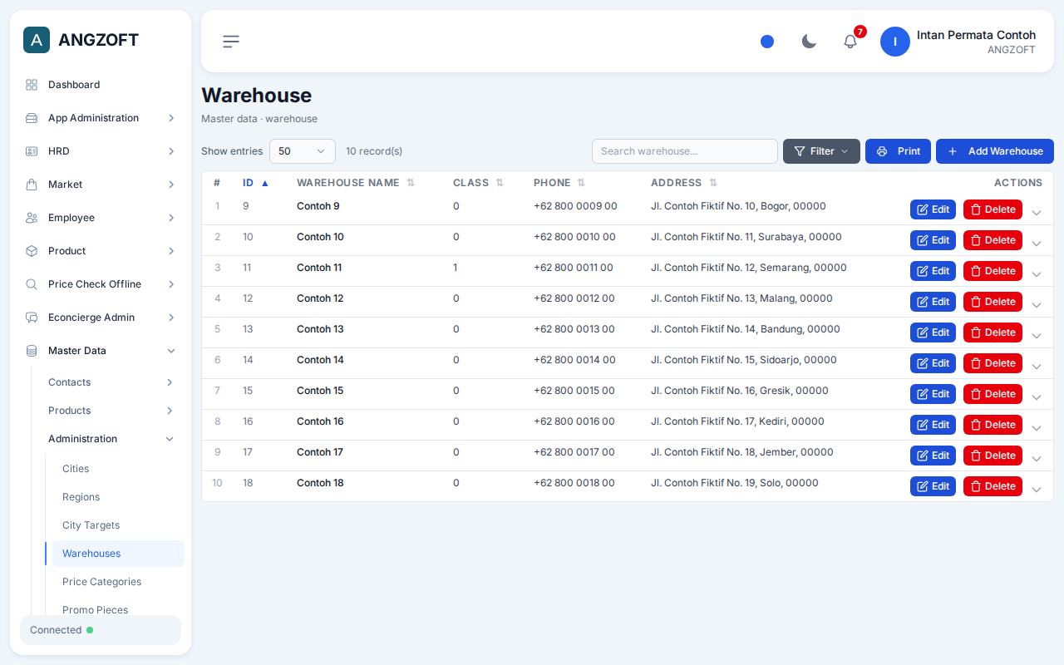Open the City Targets menu item

91,525
